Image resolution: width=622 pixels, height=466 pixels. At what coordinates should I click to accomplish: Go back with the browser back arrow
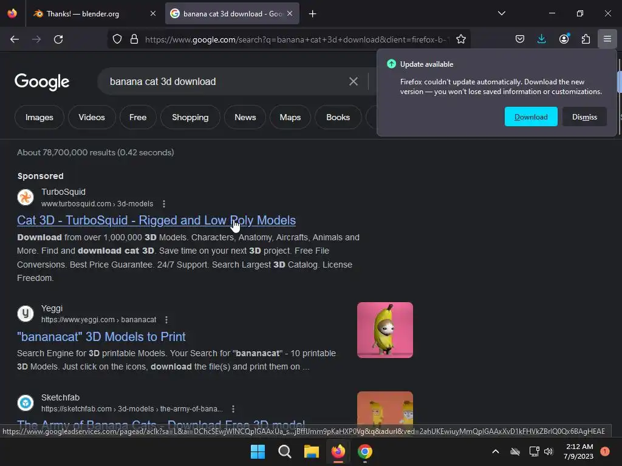[15, 39]
